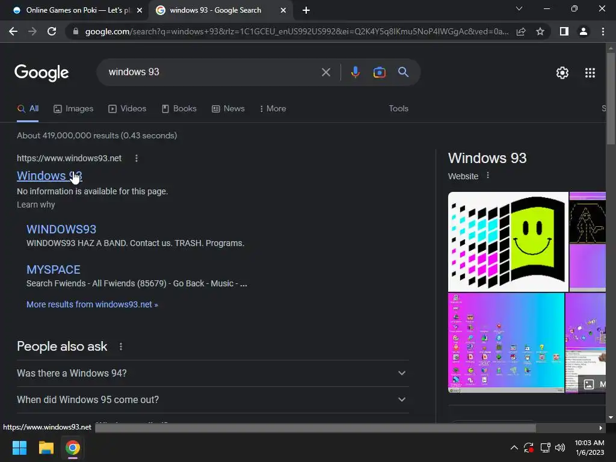Open more options beside Website label
The image size is (616, 462).
click(488, 176)
